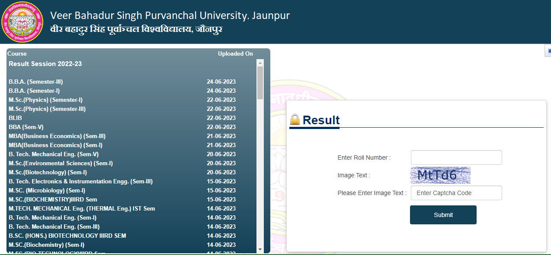Focus the Enter Roll Number field
The height and width of the screenshot is (255, 551).
[x=456, y=157]
